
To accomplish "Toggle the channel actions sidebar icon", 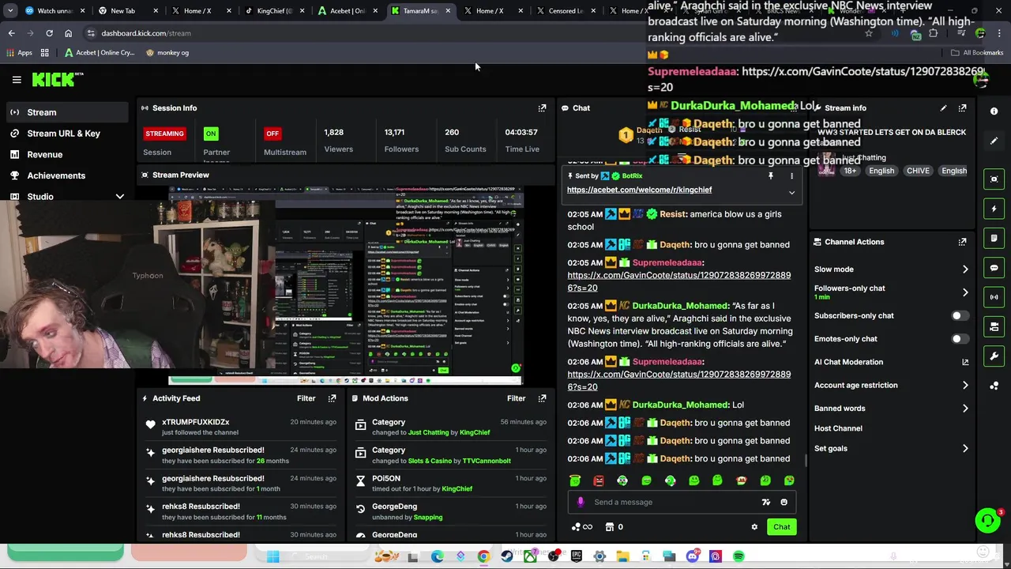I will click(x=994, y=326).
